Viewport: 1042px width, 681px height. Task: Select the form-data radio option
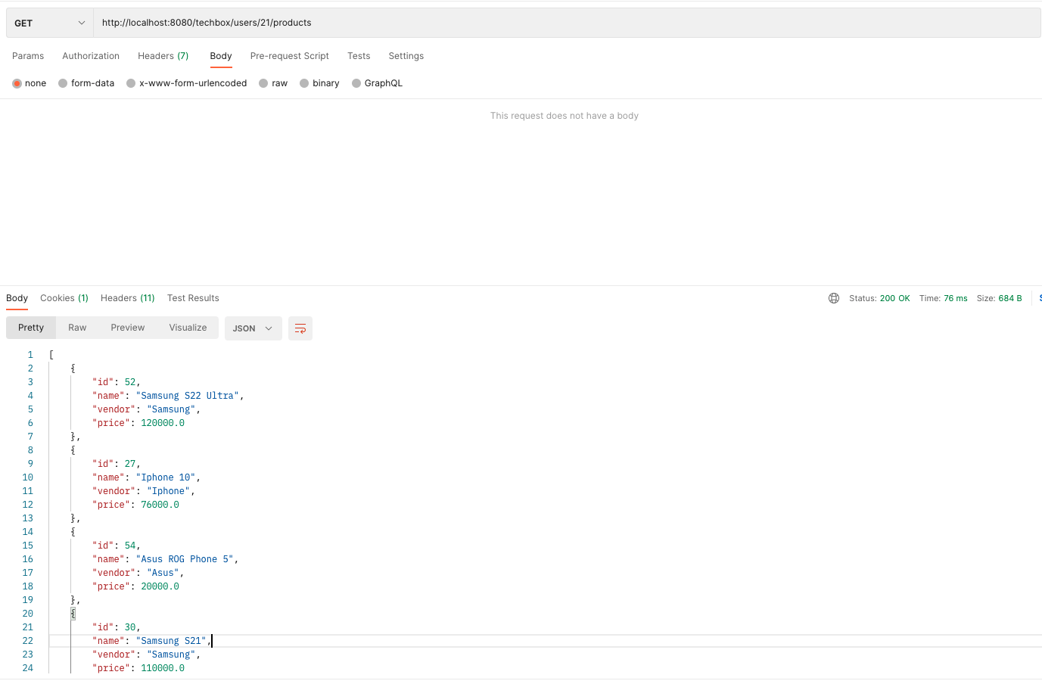click(x=63, y=83)
